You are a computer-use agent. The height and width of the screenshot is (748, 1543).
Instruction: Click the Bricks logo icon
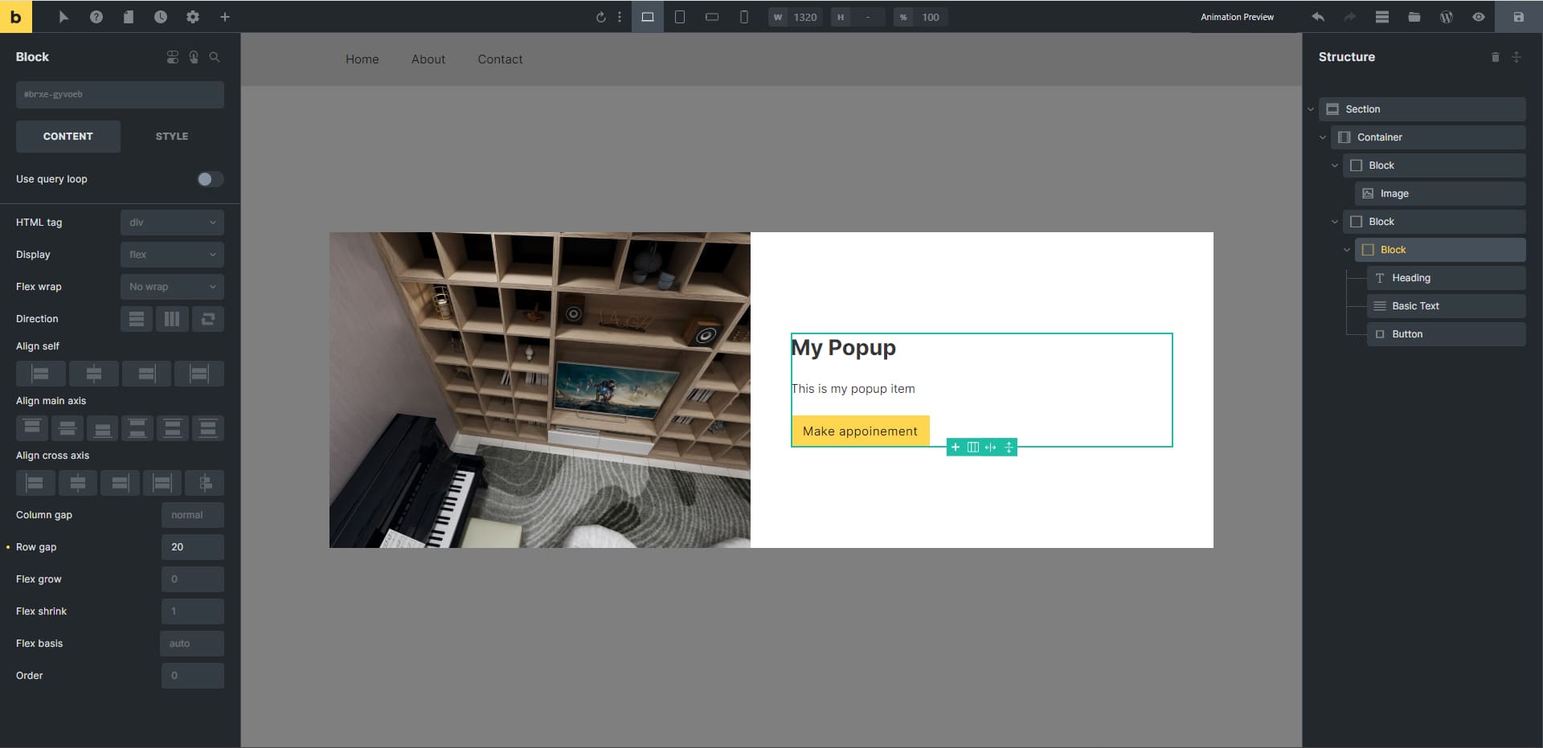(15, 16)
